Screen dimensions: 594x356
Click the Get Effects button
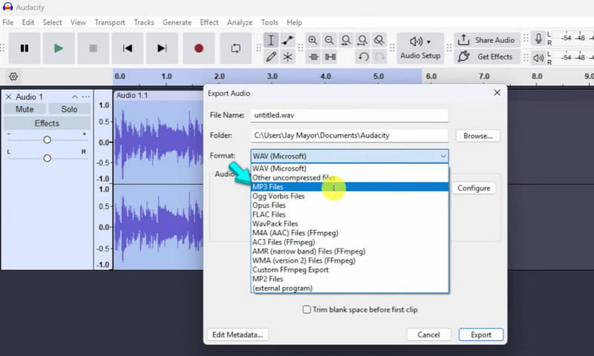tap(487, 57)
